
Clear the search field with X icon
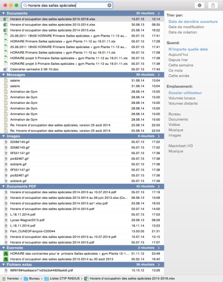109,5
